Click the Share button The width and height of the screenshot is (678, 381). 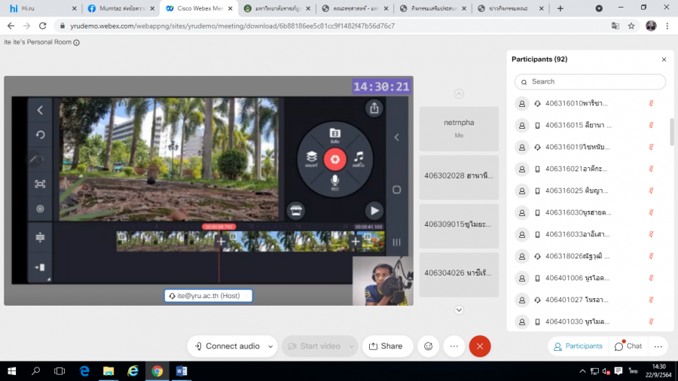[386, 346]
